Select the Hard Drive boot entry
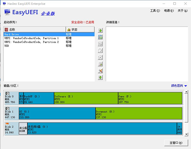Viewport: 191px width, 149px height. [x=49, y=34]
